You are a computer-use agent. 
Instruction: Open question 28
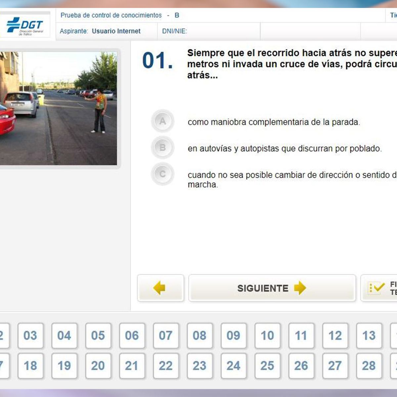click(x=369, y=366)
